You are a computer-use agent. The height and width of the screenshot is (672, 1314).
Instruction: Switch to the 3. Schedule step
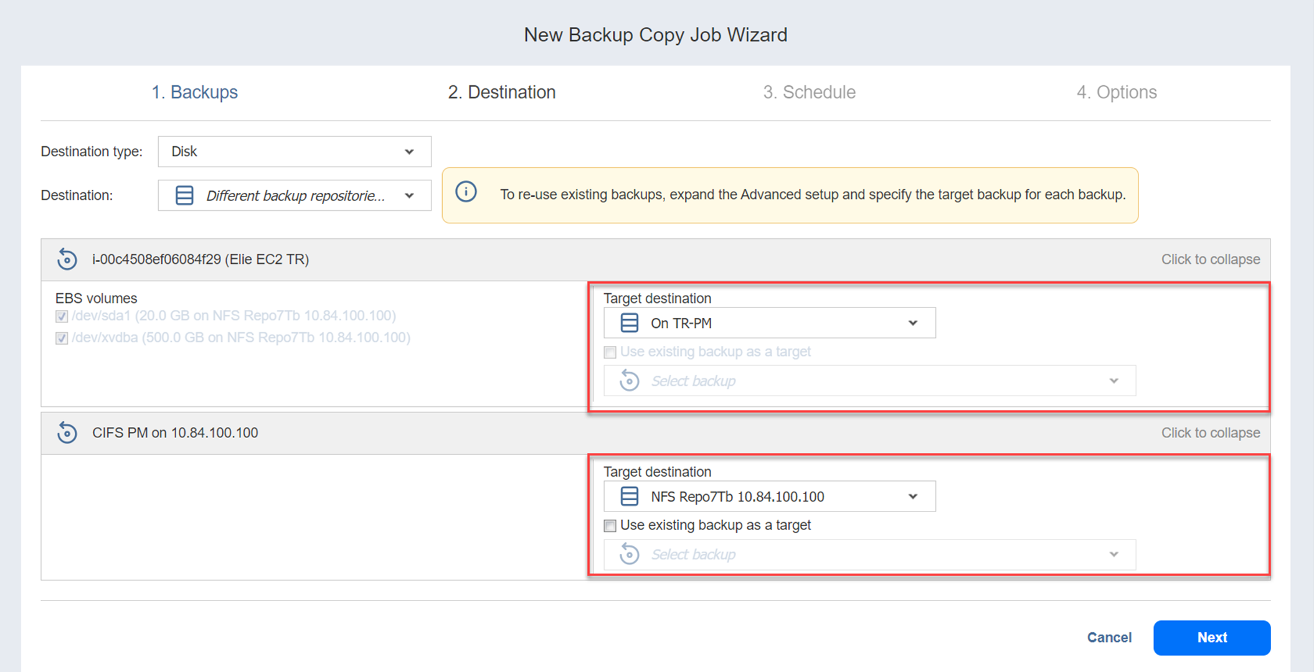click(809, 92)
